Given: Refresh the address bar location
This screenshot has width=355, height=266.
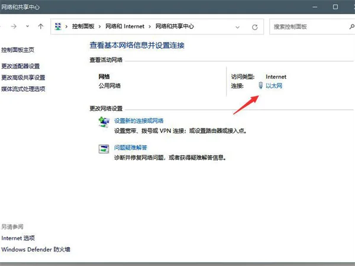Looking at the screenshot, I should click(255, 27).
